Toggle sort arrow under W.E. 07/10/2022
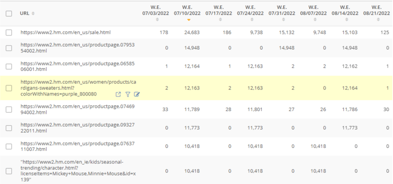 click(189, 20)
